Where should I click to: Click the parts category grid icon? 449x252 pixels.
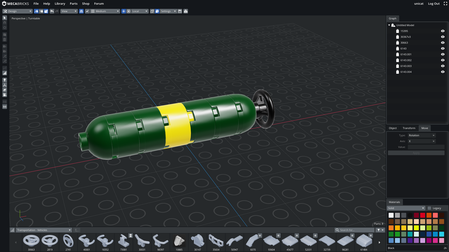[13, 230]
